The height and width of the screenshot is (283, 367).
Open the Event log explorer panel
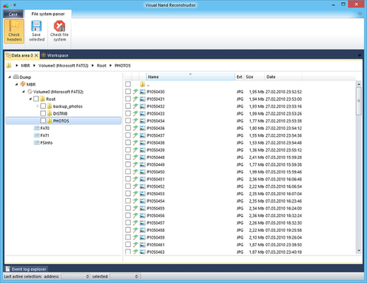[26, 269]
